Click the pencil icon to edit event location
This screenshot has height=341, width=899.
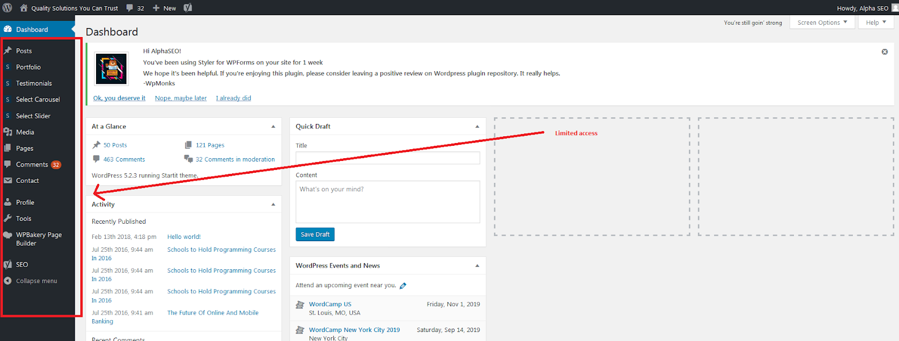[x=403, y=285]
